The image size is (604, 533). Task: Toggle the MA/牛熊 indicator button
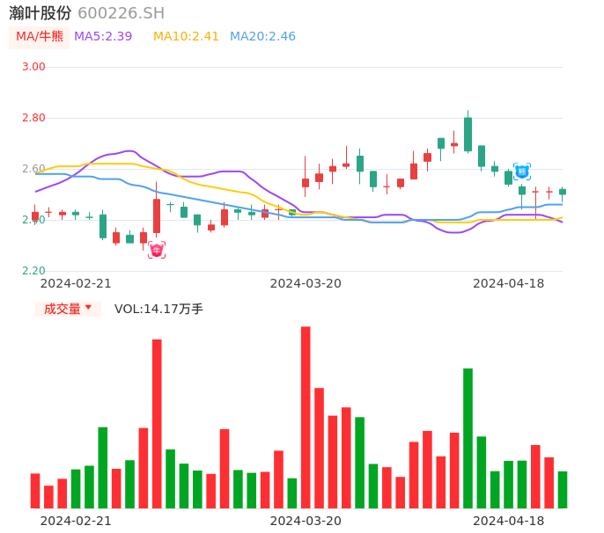coord(39,37)
